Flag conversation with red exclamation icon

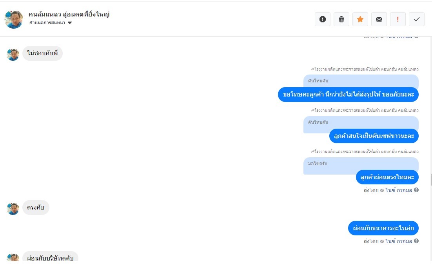pos(398,19)
